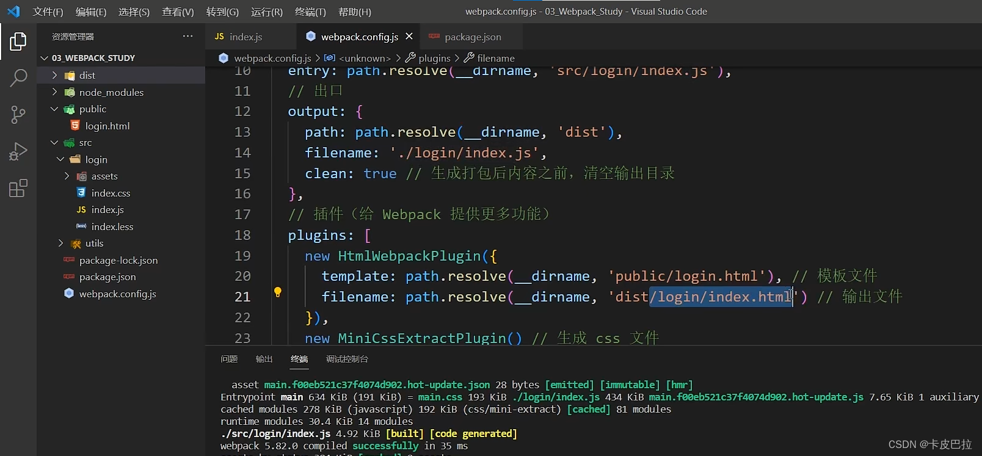The image size is (982, 456).
Task: Click the filename breadcrumb item
Action: (496, 58)
